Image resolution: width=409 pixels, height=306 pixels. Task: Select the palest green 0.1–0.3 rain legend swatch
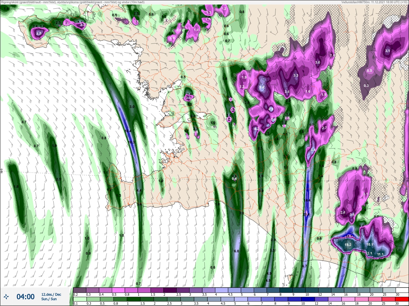click(x=80, y=299)
